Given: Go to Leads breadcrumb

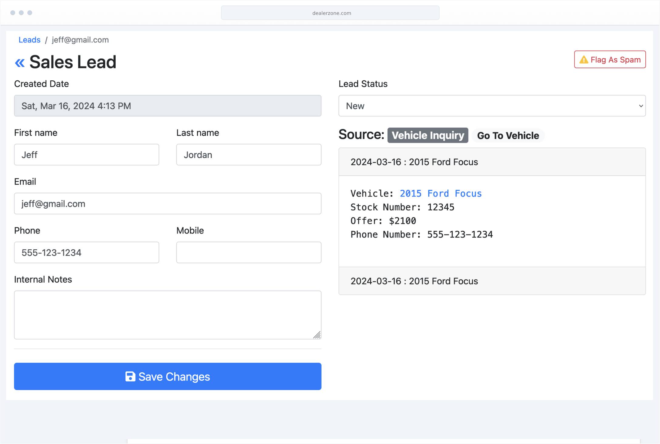Looking at the screenshot, I should 29,40.
